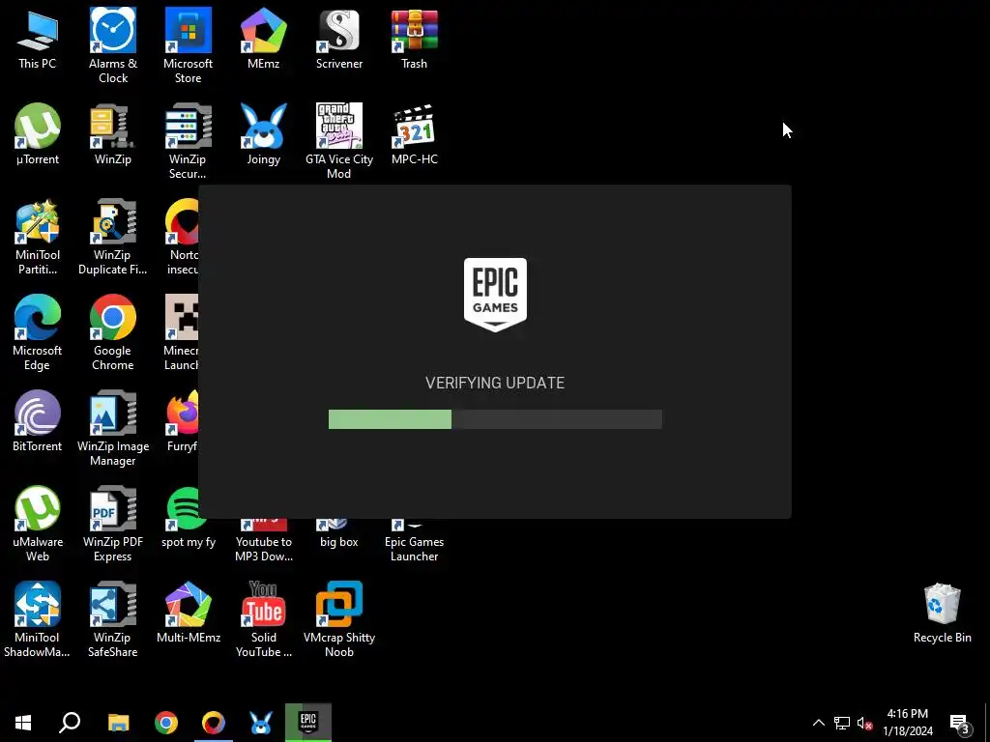Click the VERIFYING UPDATE status text
This screenshot has width=990, height=742.
(x=495, y=383)
